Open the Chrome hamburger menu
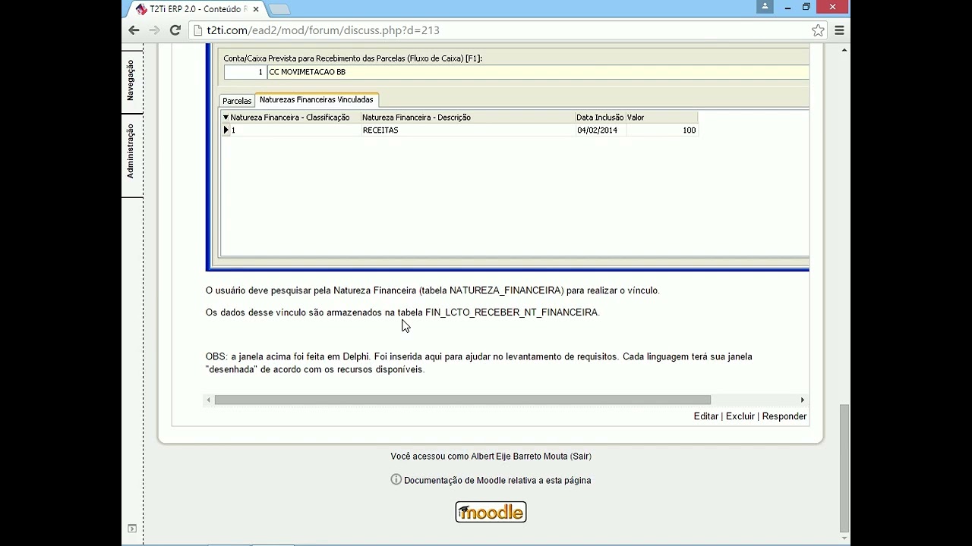972x546 pixels. click(839, 30)
